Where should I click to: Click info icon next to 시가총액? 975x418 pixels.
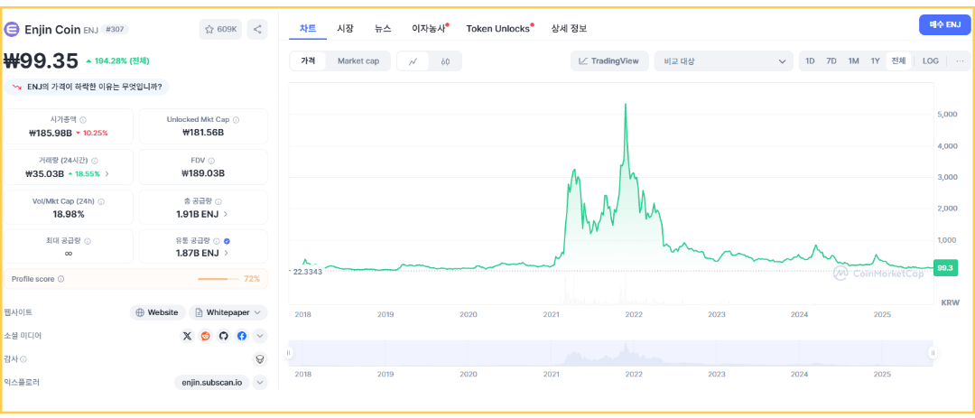click(x=83, y=119)
